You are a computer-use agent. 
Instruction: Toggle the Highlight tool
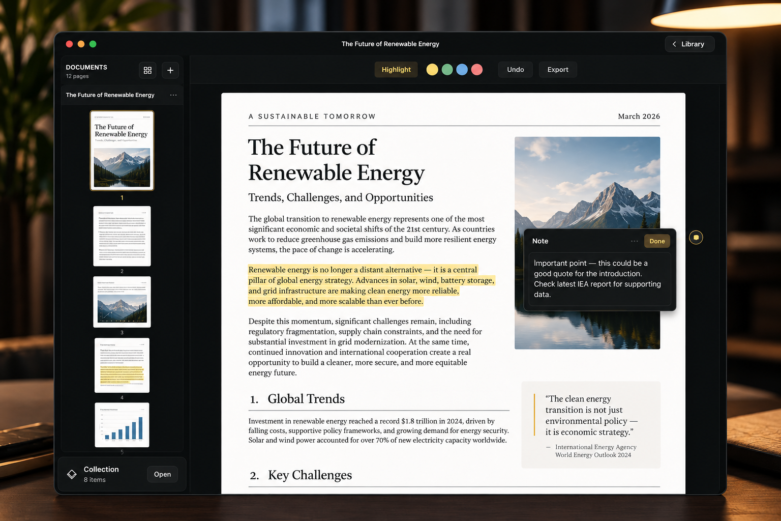[396, 70]
